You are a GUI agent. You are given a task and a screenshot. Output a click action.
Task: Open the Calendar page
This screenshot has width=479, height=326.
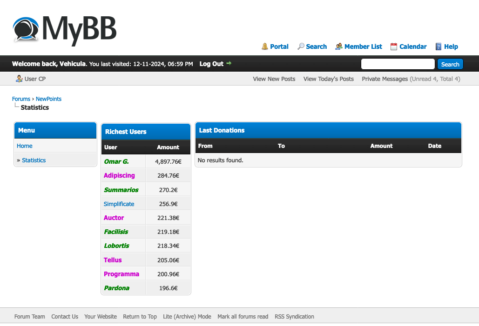tap(413, 47)
